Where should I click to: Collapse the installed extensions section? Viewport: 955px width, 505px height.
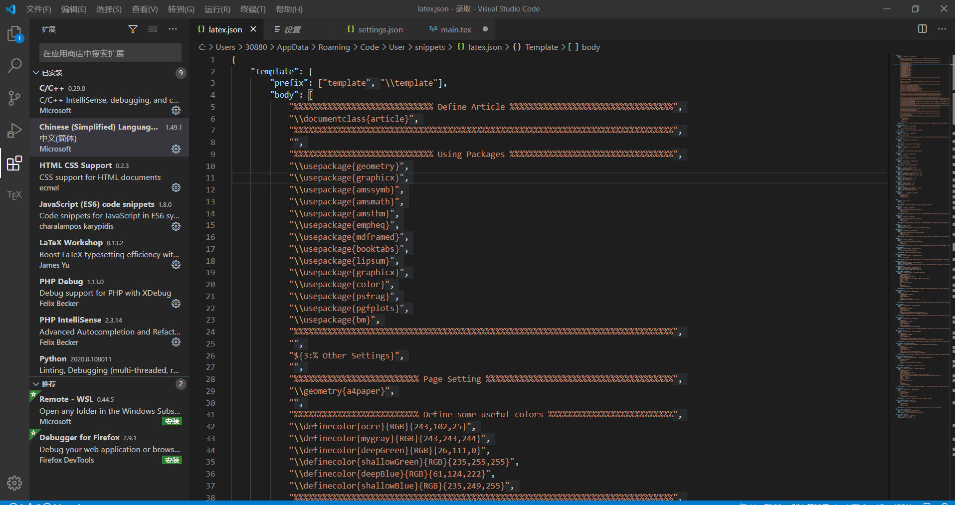[36, 73]
